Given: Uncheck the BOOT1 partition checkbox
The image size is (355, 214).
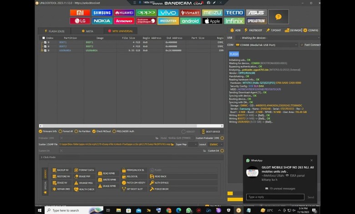Looking at the screenshot, I should coord(45,42).
